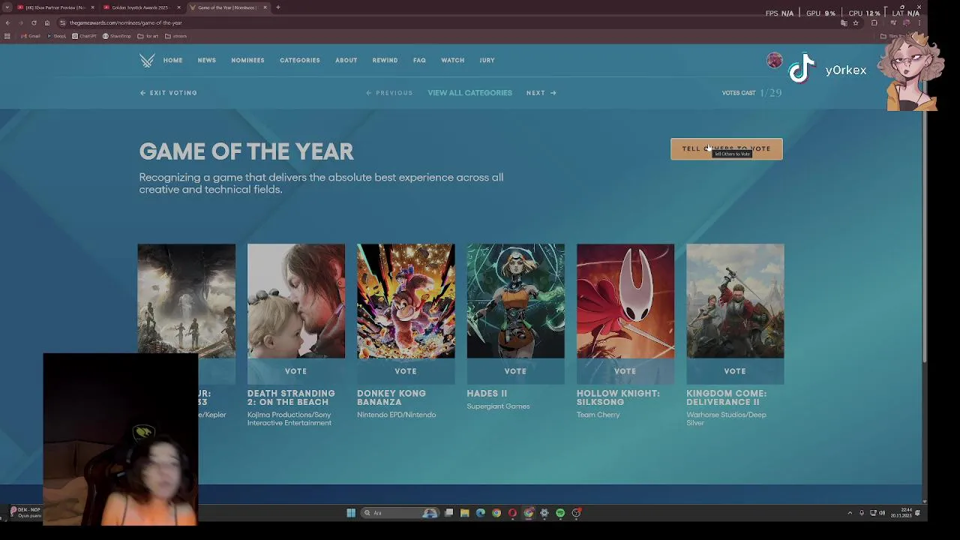
Task: Click Hollow Knight: Silksong cover thumbnail
Action: point(625,301)
